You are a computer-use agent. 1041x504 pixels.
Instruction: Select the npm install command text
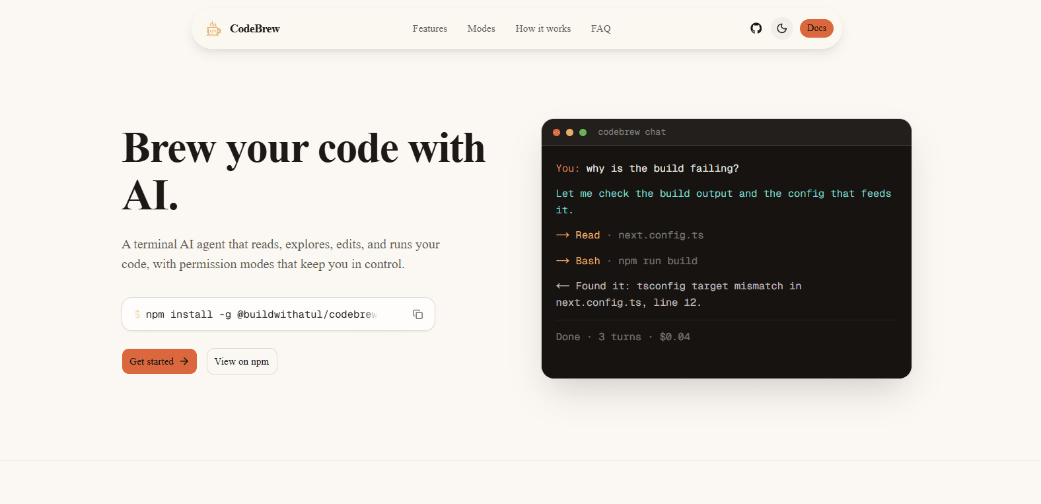coord(262,314)
